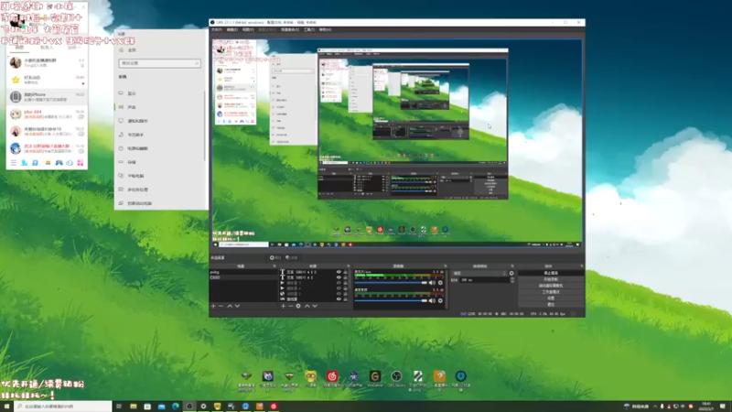
Task: Toggle visibility of second text source
Action: [x=339, y=277]
